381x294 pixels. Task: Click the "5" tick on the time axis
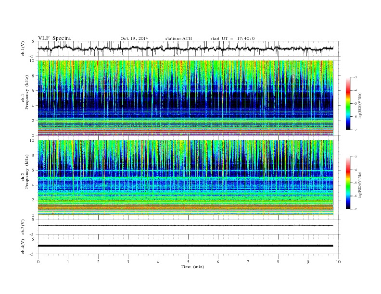coord(188,262)
